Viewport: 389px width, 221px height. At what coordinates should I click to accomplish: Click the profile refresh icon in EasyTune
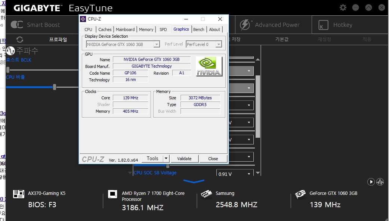point(20,40)
